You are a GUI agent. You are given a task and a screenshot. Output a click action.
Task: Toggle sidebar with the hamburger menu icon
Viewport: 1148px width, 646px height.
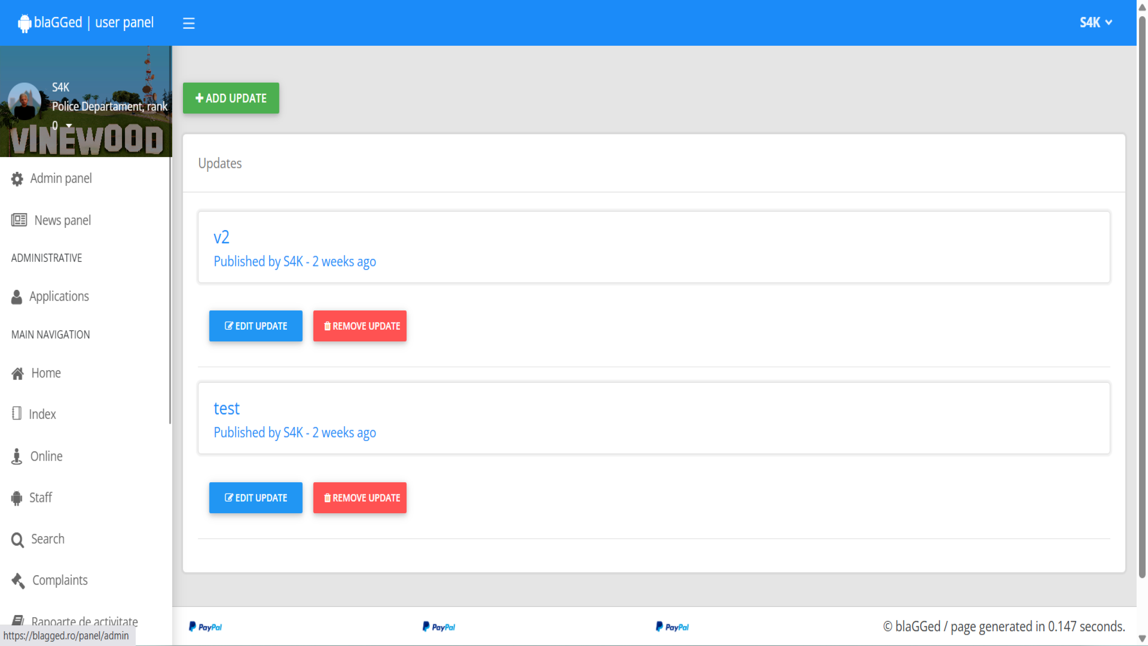189,23
